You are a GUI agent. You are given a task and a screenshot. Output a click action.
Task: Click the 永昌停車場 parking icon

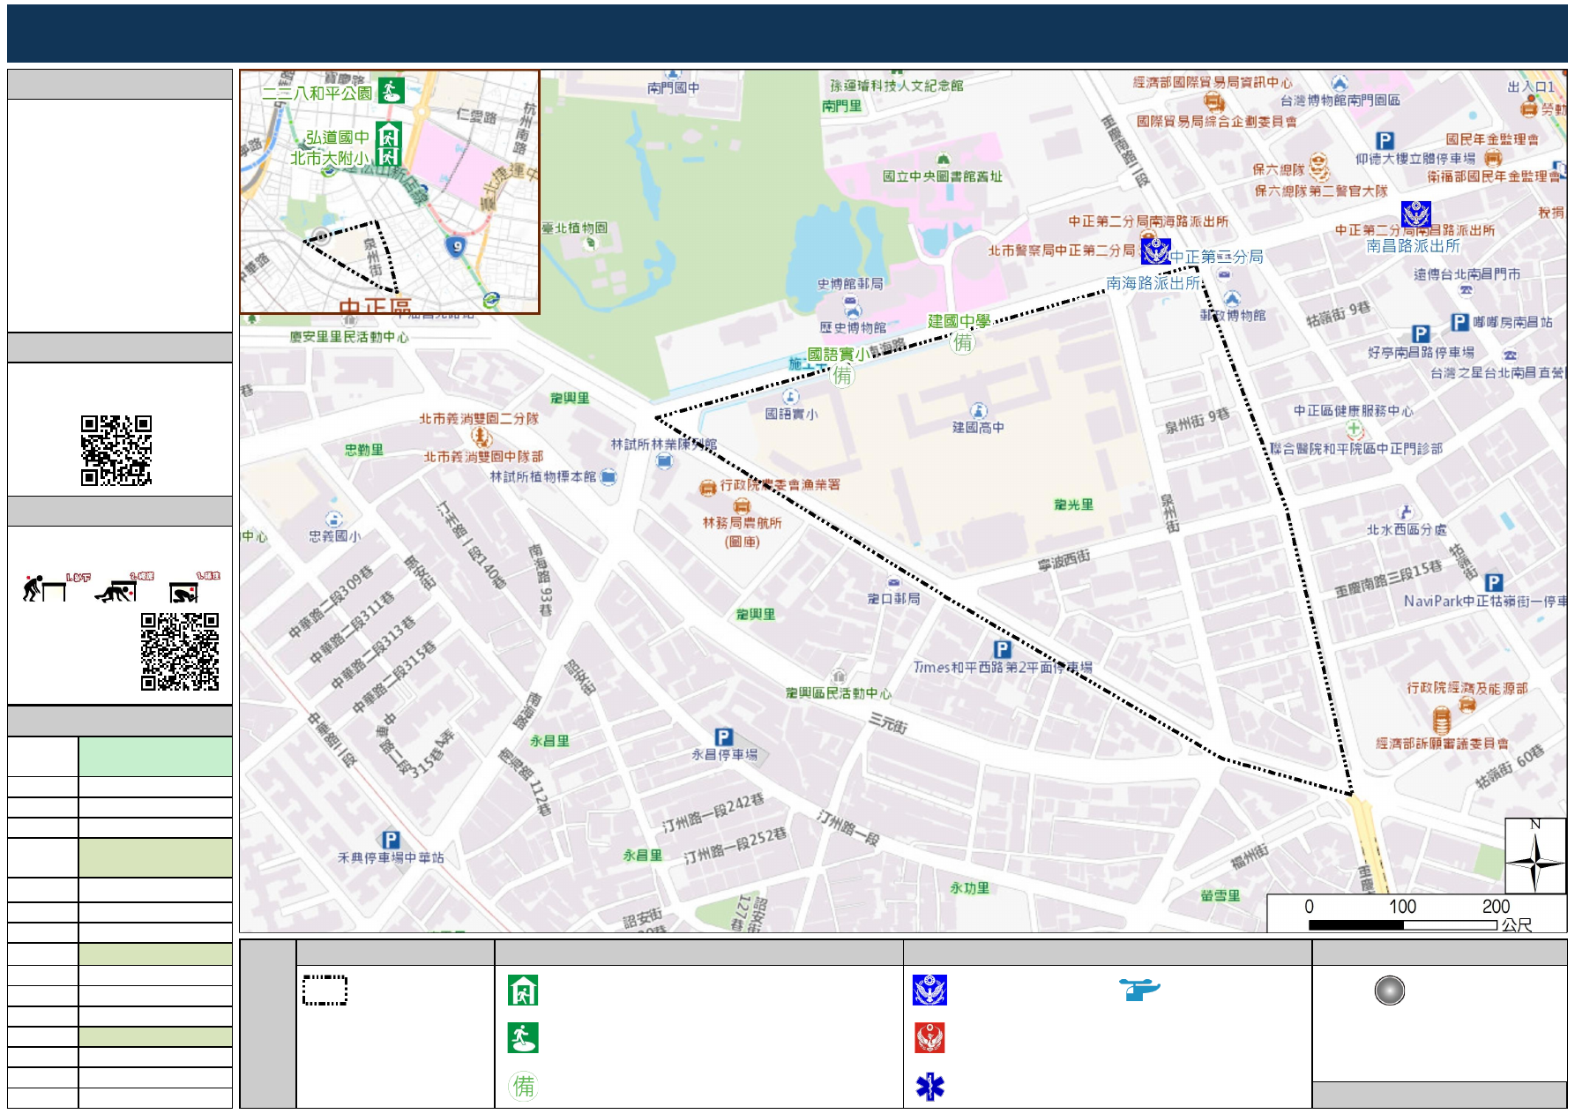(x=723, y=736)
